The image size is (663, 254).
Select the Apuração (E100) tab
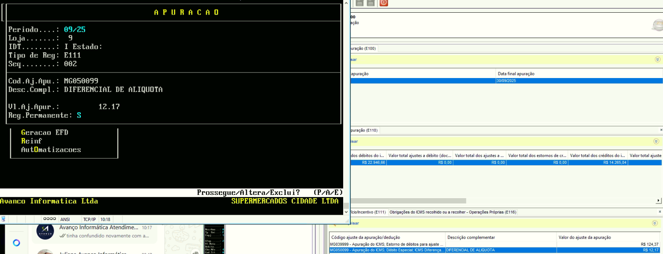pyautogui.click(x=363, y=48)
